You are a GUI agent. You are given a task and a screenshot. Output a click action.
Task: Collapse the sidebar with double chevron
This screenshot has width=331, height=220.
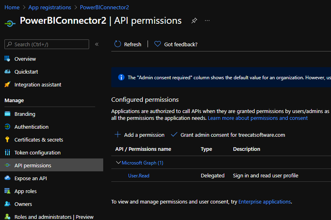(x=97, y=44)
